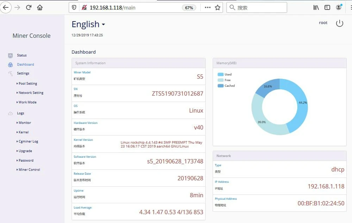Click the power logout icon
The image size is (352, 223).
click(x=339, y=23)
